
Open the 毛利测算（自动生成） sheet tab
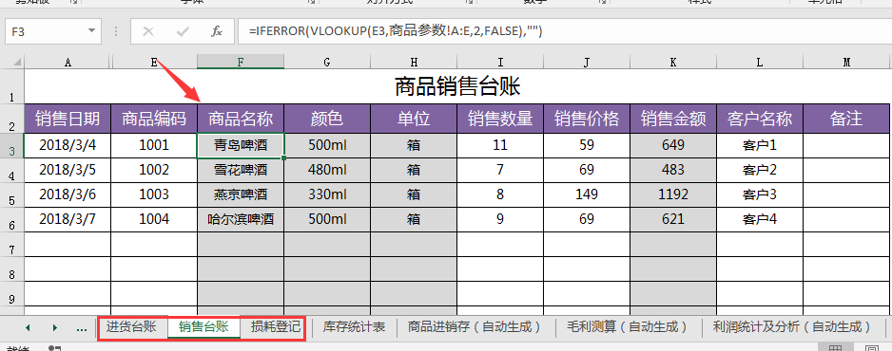(628, 327)
